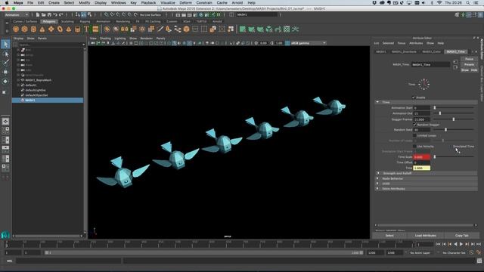Activate the Move tool in toolbox

pyautogui.click(x=5, y=73)
